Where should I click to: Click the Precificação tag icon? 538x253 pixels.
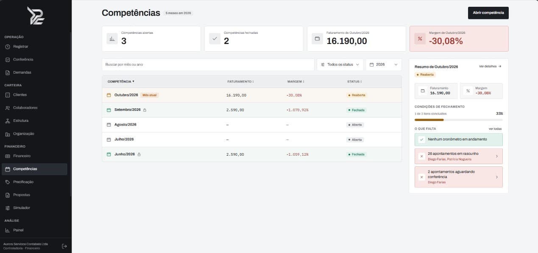pyautogui.click(x=8, y=182)
